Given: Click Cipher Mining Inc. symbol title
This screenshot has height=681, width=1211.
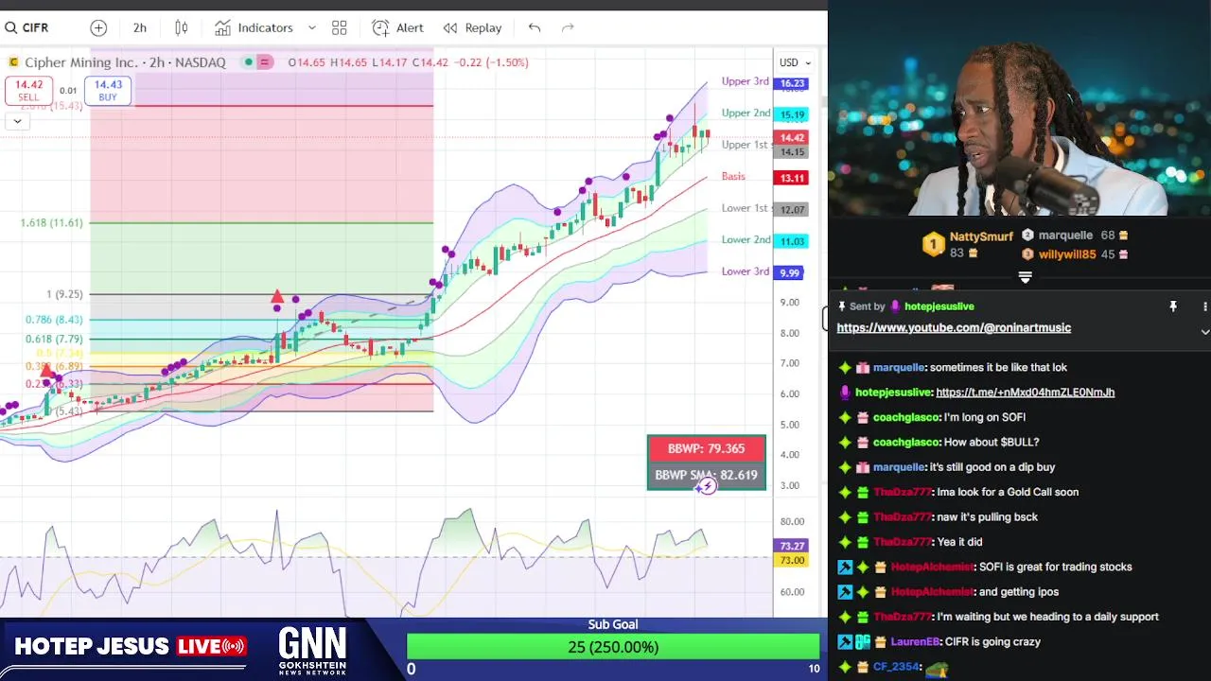Looking at the screenshot, I should tap(80, 62).
